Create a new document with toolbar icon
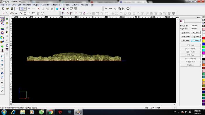This screenshot has height=115, width=205. [3, 9]
